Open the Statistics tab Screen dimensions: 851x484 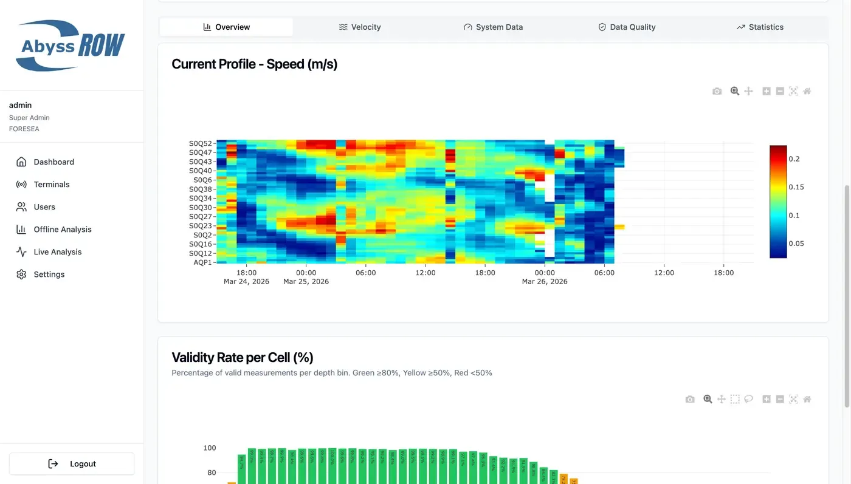[760, 27]
